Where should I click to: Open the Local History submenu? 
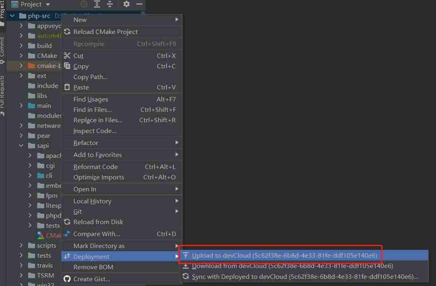coord(121,201)
